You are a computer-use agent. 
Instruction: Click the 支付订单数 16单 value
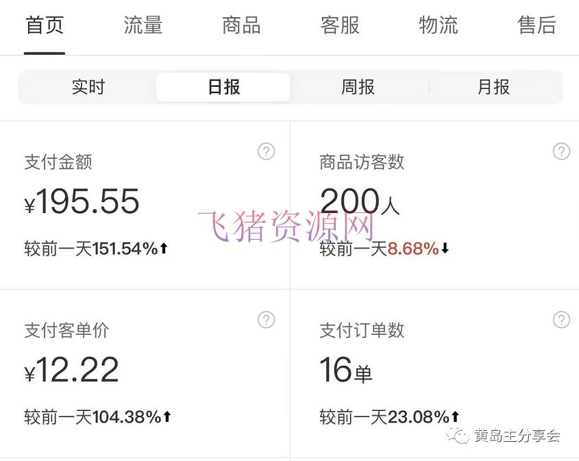pos(345,370)
